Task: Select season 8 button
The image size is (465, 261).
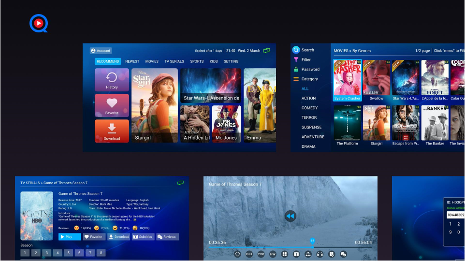Action: click(x=101, y=253)
